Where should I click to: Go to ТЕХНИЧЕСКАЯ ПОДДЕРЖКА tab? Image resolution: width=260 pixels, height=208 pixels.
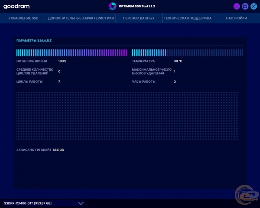188,18
